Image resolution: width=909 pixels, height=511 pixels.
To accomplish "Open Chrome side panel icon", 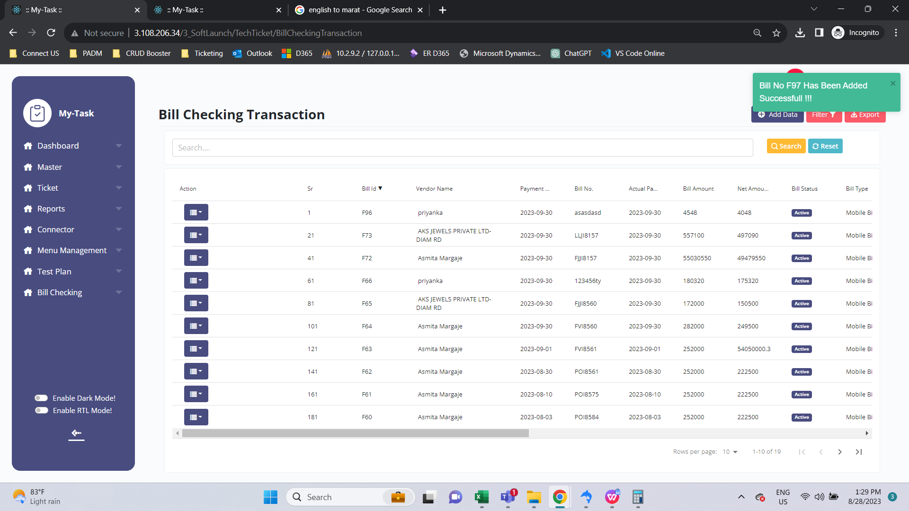I will tap(819, 33).
